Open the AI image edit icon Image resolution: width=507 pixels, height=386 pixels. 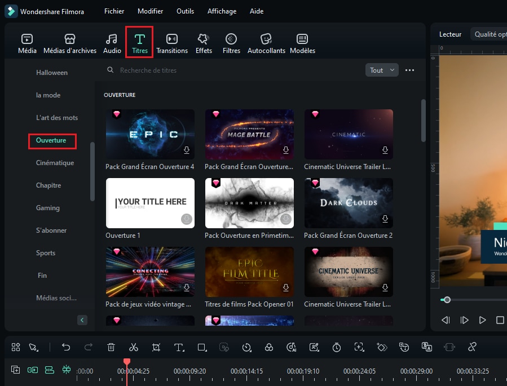coord(314,347)
